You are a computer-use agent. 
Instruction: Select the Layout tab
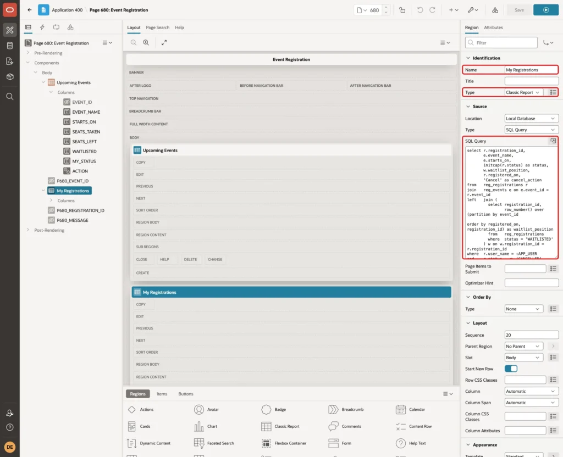click(134, 27)
